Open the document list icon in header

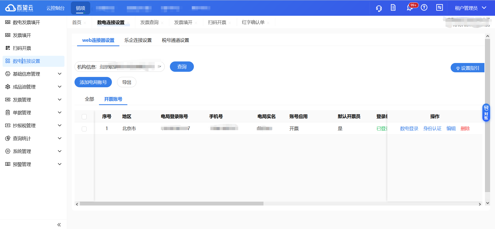[393, 8]
